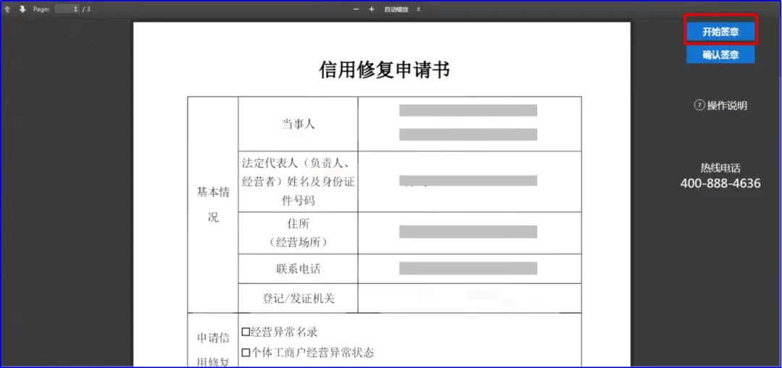
Task: Click the 法定代表人 ID number field
Action: pos(468,180)
